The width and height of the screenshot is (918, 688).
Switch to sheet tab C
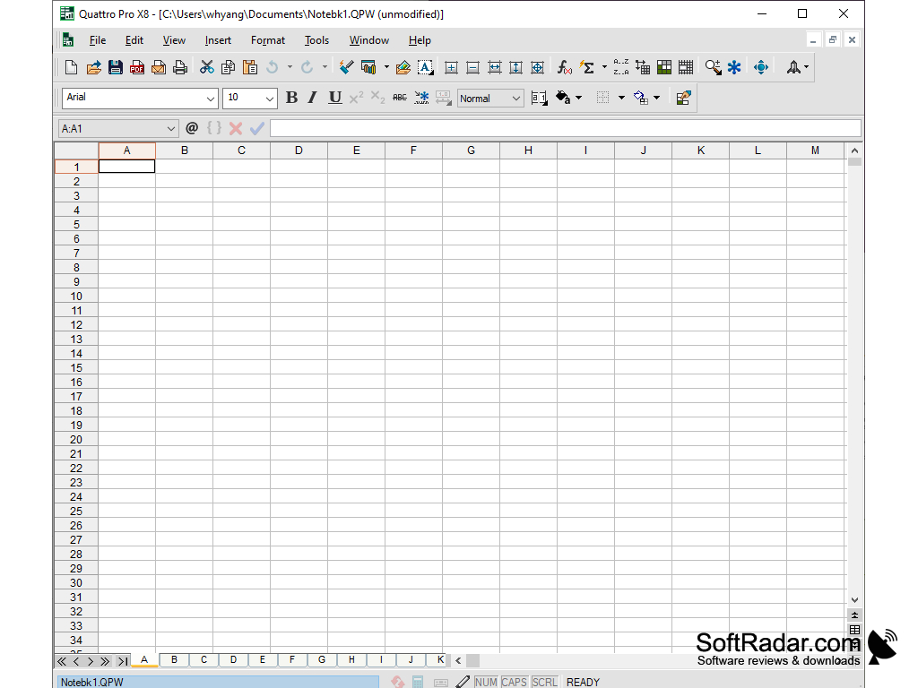203,659
